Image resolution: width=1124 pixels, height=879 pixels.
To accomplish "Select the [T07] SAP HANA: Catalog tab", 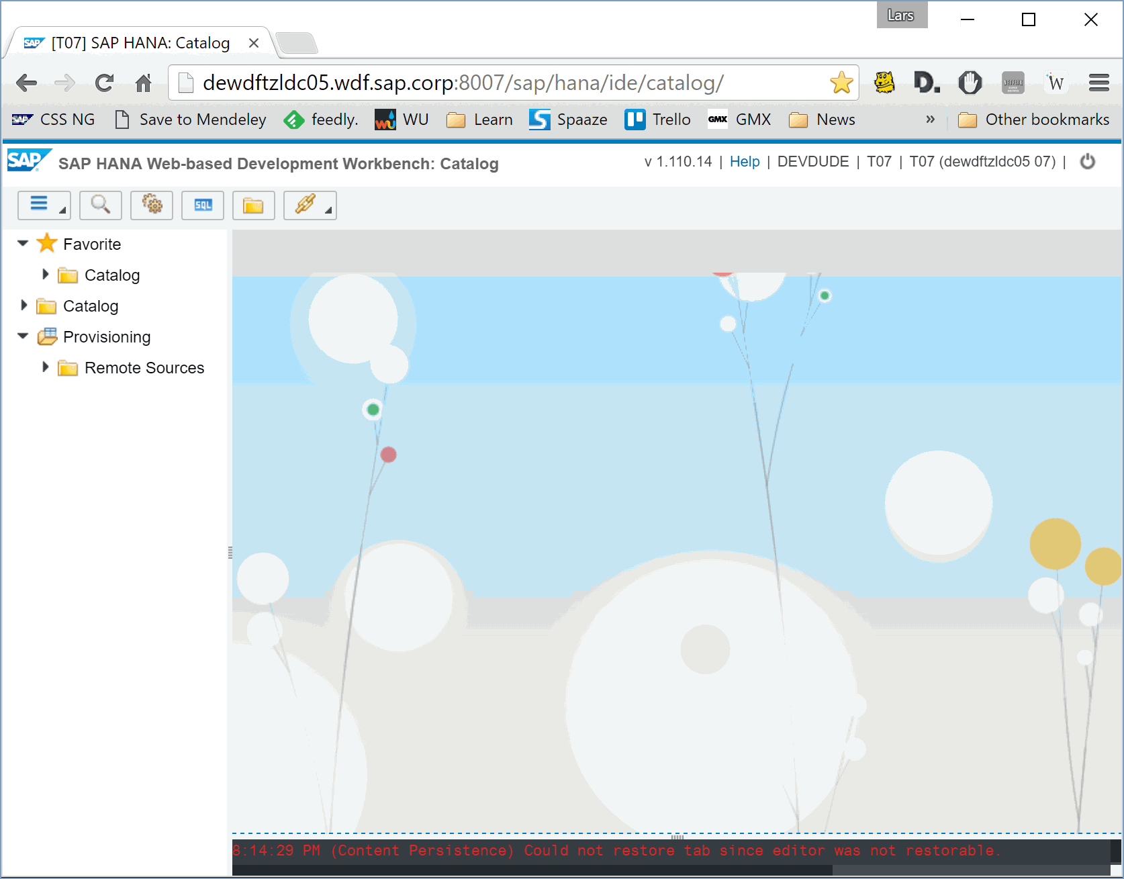I will point(140,43).
